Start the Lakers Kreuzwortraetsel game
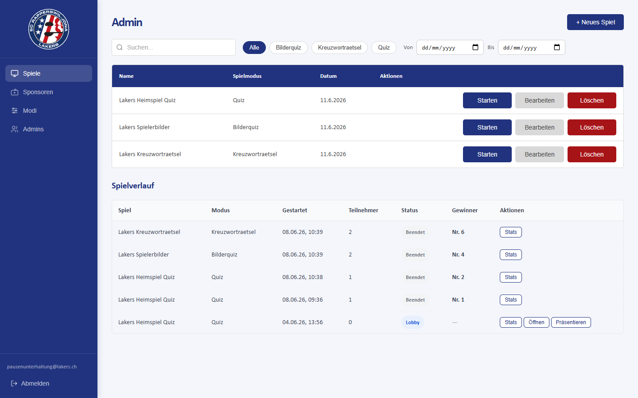The image size is (638, 398). 487,154
